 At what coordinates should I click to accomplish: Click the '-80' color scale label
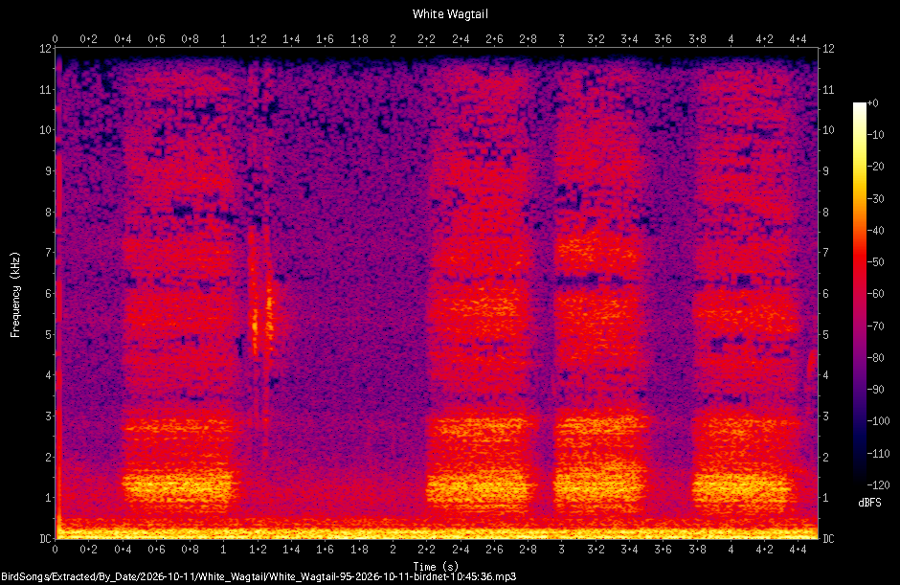click(x=875, y=358)
